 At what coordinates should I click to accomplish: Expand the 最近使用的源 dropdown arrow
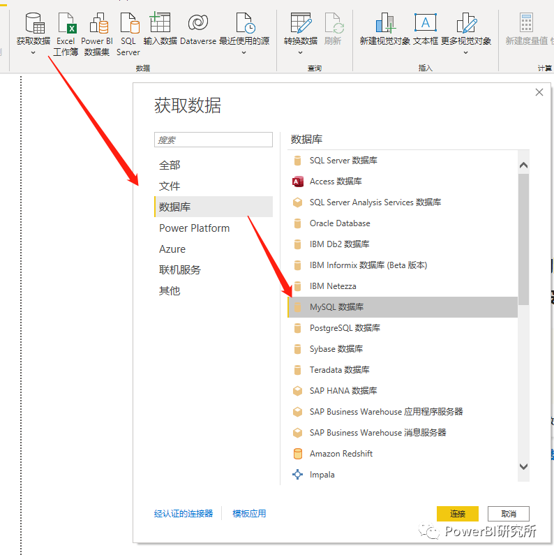pos(244,53)
